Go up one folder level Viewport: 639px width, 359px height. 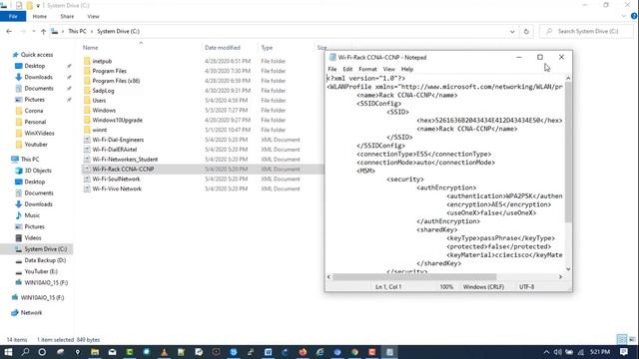pyautogui.click(x=43, y=31)
